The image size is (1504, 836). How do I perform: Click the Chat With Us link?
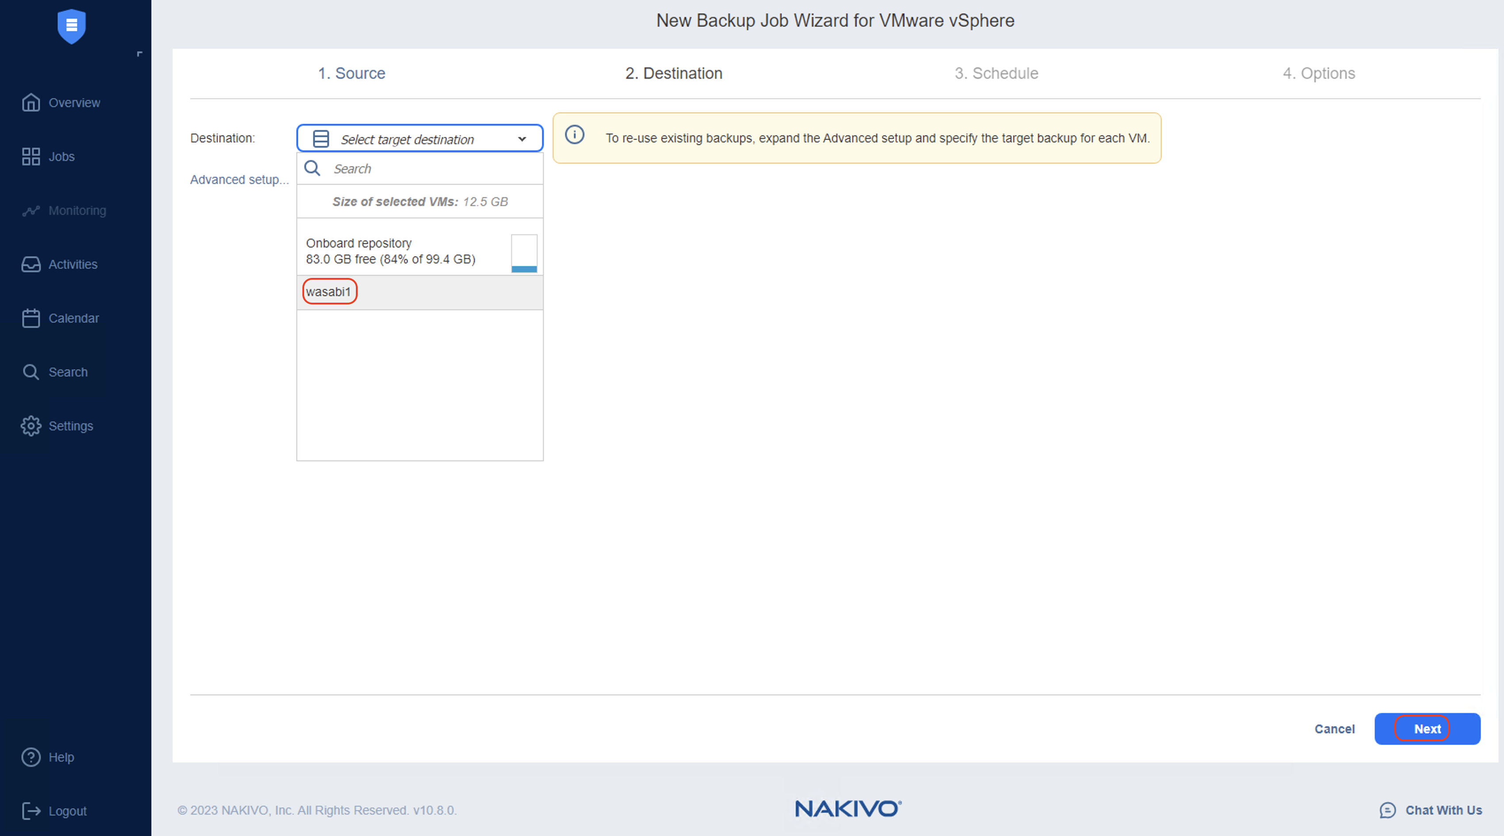pos(1443,810)
